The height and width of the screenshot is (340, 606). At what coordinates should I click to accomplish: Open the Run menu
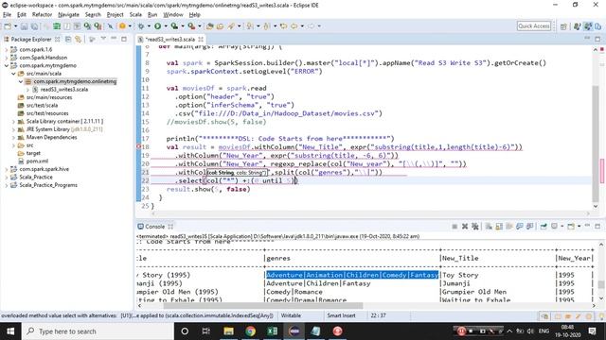[152, 15]
